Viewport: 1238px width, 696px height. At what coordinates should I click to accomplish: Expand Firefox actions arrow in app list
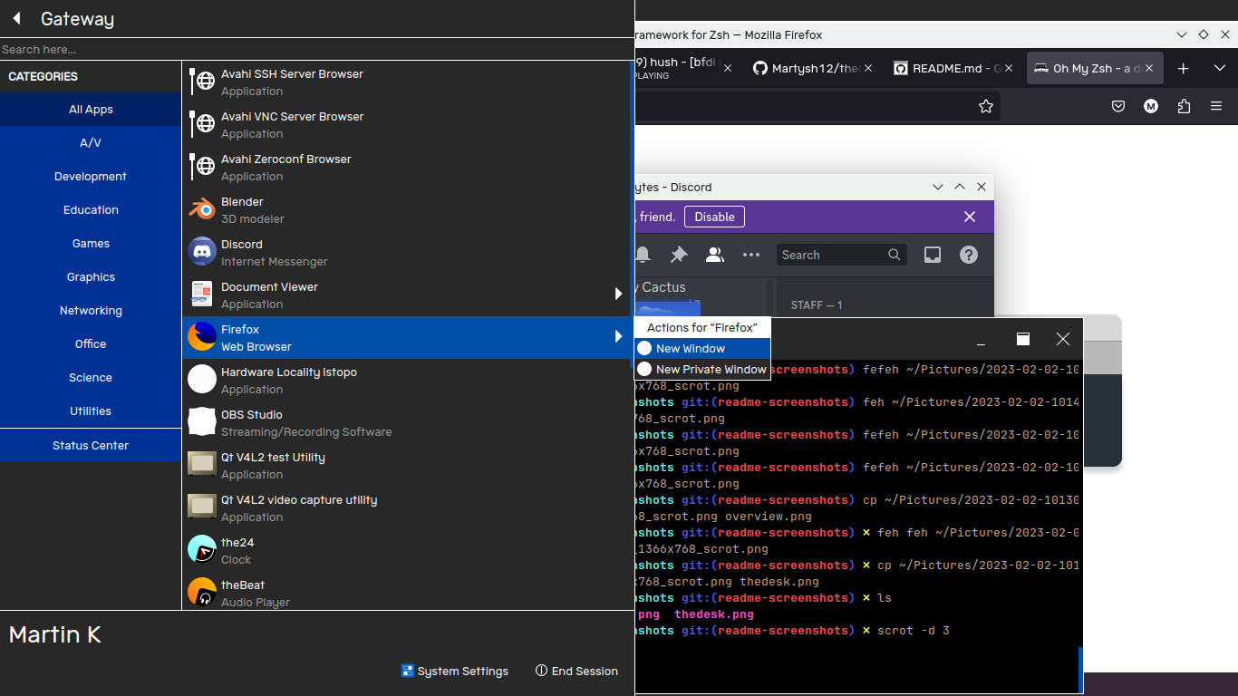pyautogui.click(x=619, y=337)
